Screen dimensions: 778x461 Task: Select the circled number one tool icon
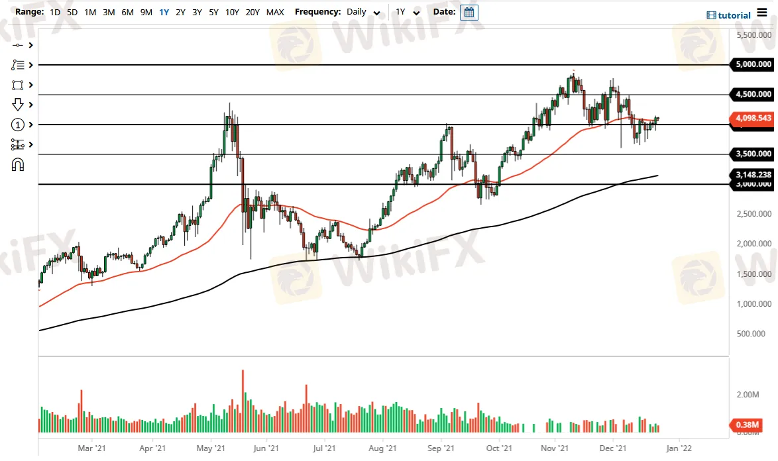(17, 125)
